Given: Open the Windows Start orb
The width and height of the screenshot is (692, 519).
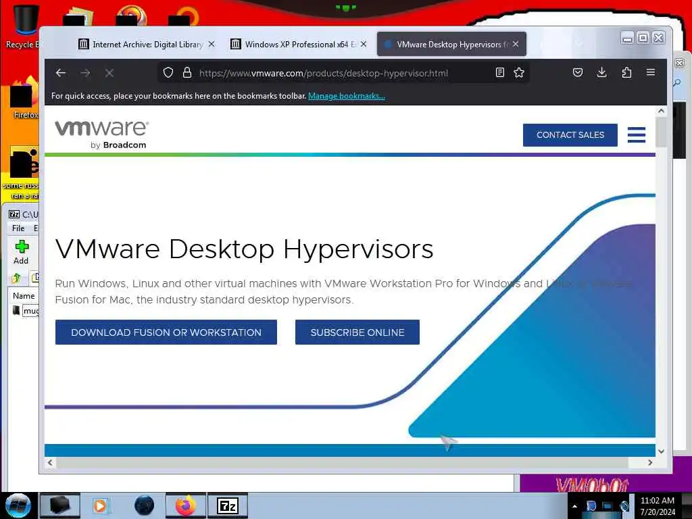Looking at the screenshot, I should (18, 505).
